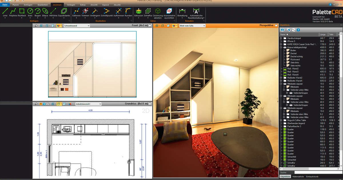Open help in the Objektliste toolbar
Viewport: 343px width, 180px height.
click(x=298, y=30)
